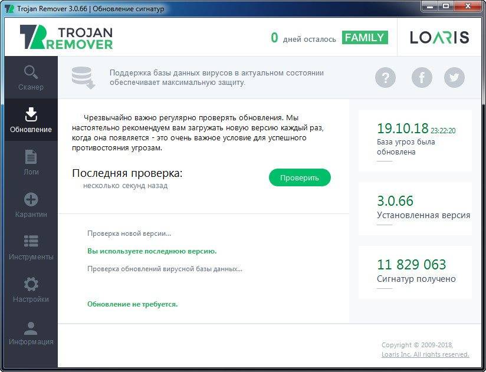Minimize the Trojan Remover window
The height and width of the screenshot is (372, 486).
[429, 6]
